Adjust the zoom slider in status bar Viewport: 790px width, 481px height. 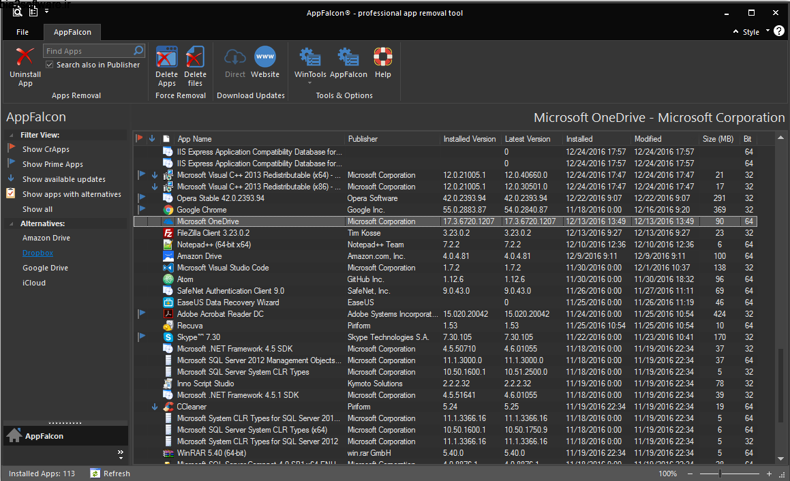pyautogui.click(x=720, y=474)
